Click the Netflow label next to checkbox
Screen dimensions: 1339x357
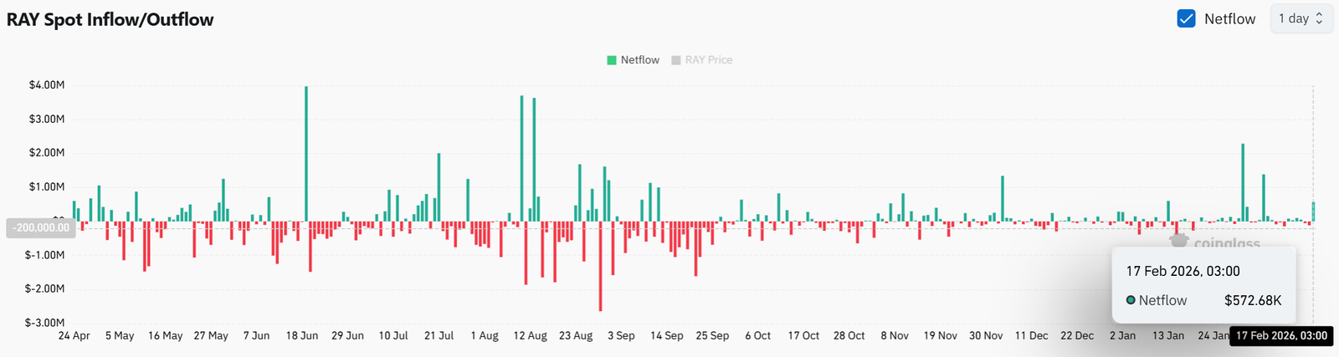1229,18
